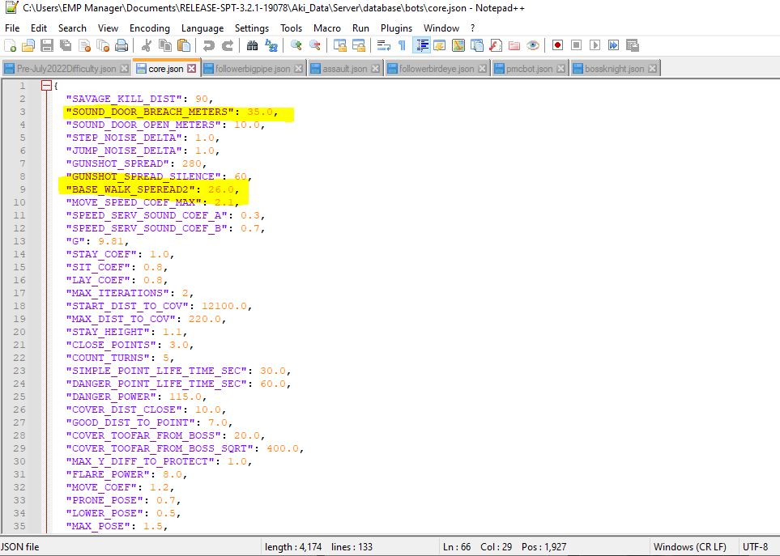Screen dimensions: 780x556
Task: Toggle the monitoring eye icon
Action: pyautogui.click(x=533, y=45)
